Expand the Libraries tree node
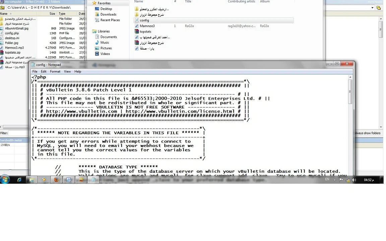 point(89,31)
